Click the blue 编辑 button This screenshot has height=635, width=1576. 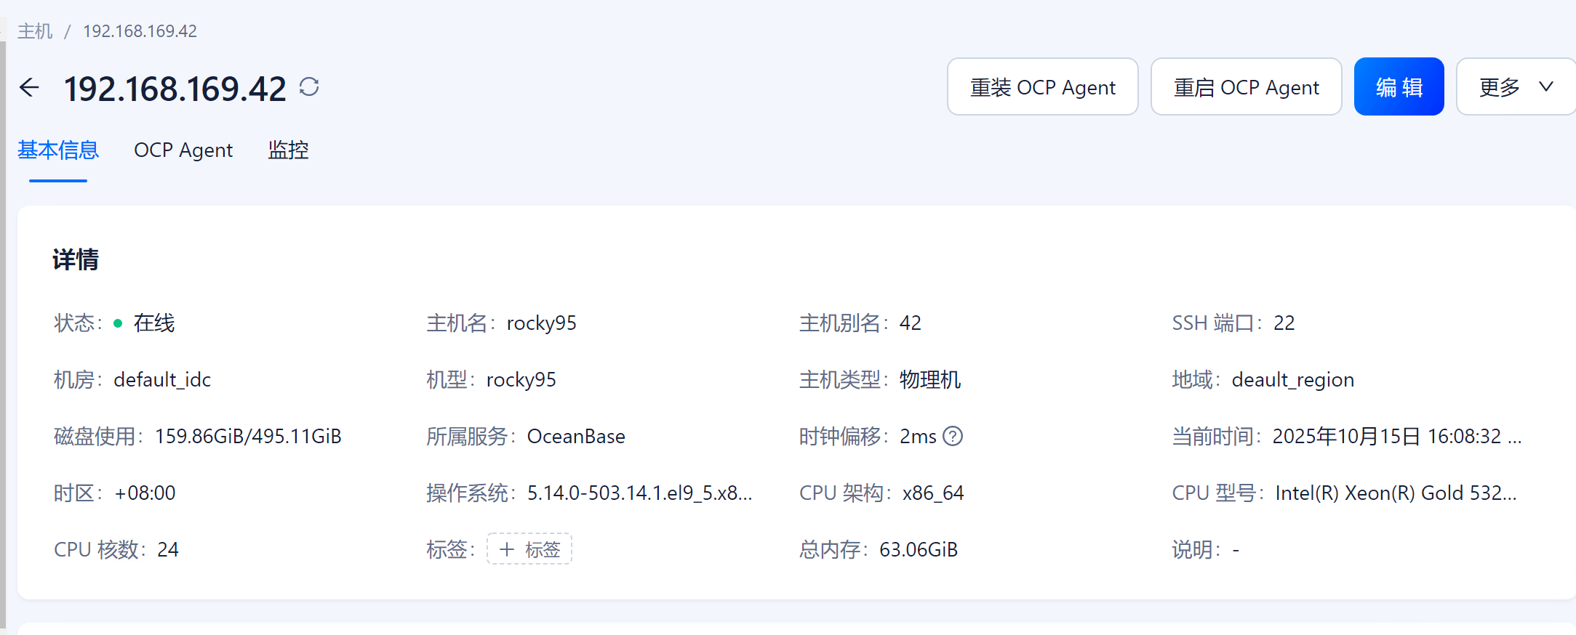(x=1398, y=87)
